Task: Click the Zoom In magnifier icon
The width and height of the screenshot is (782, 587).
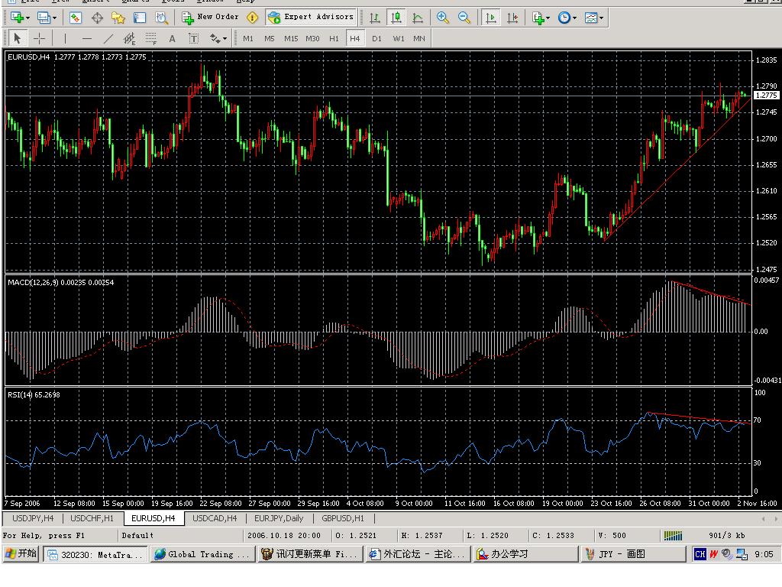Action: coord(443,18)
